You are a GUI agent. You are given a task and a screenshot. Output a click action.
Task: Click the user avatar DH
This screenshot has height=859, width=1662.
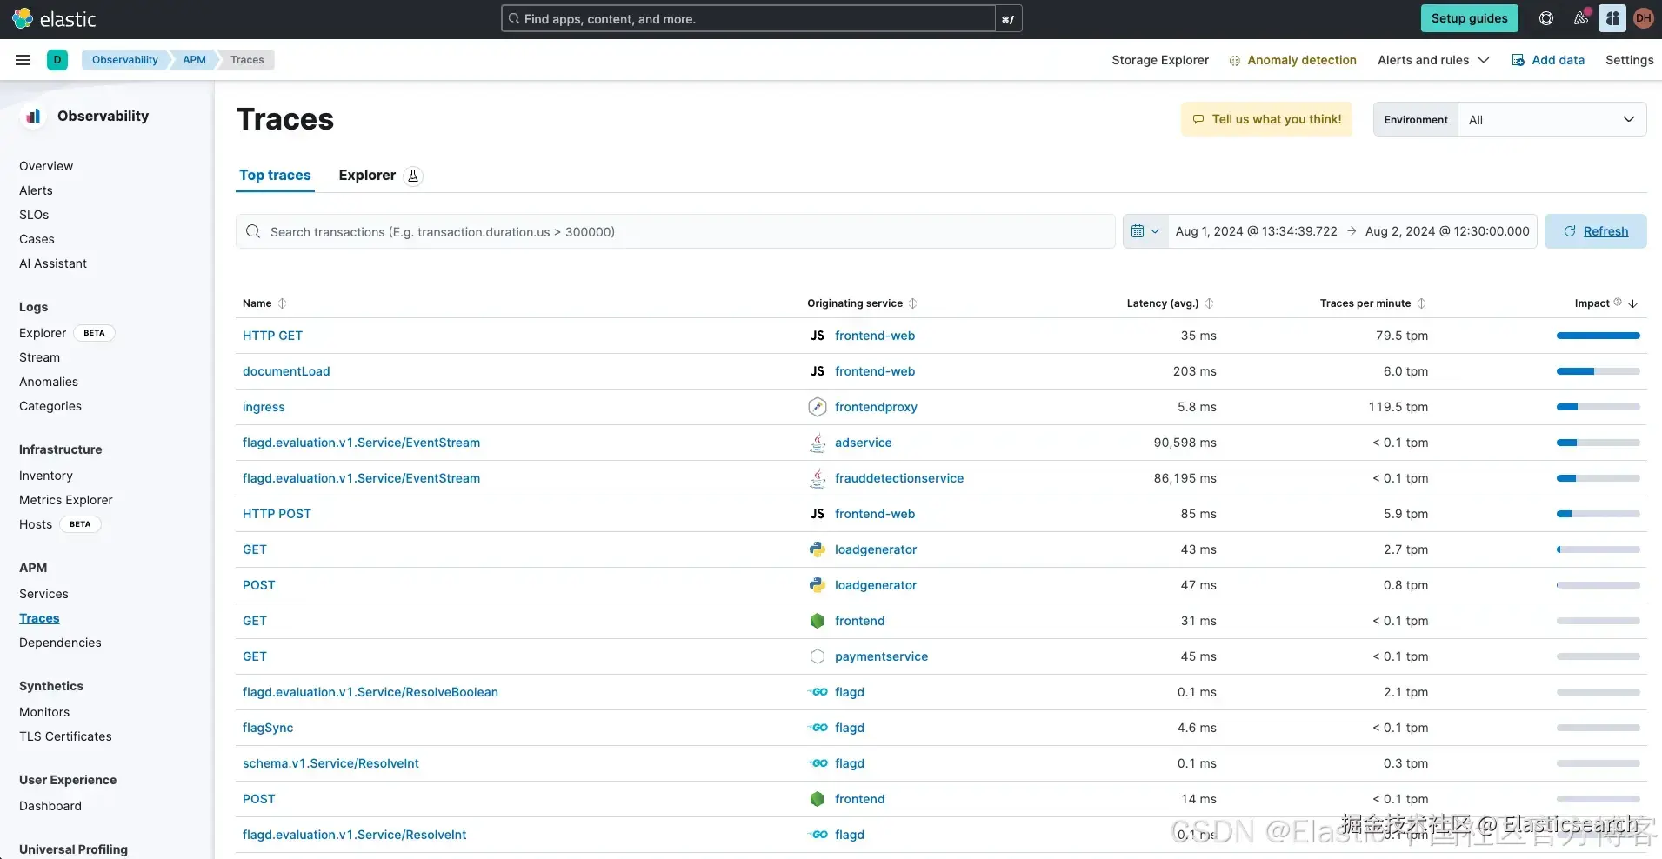(x=1644, y=18)
